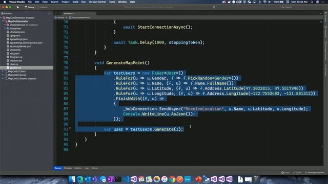Viewport: 328px width, 184px height.
Task: Open Microsoft Edge from the dock
Action: 80,179
